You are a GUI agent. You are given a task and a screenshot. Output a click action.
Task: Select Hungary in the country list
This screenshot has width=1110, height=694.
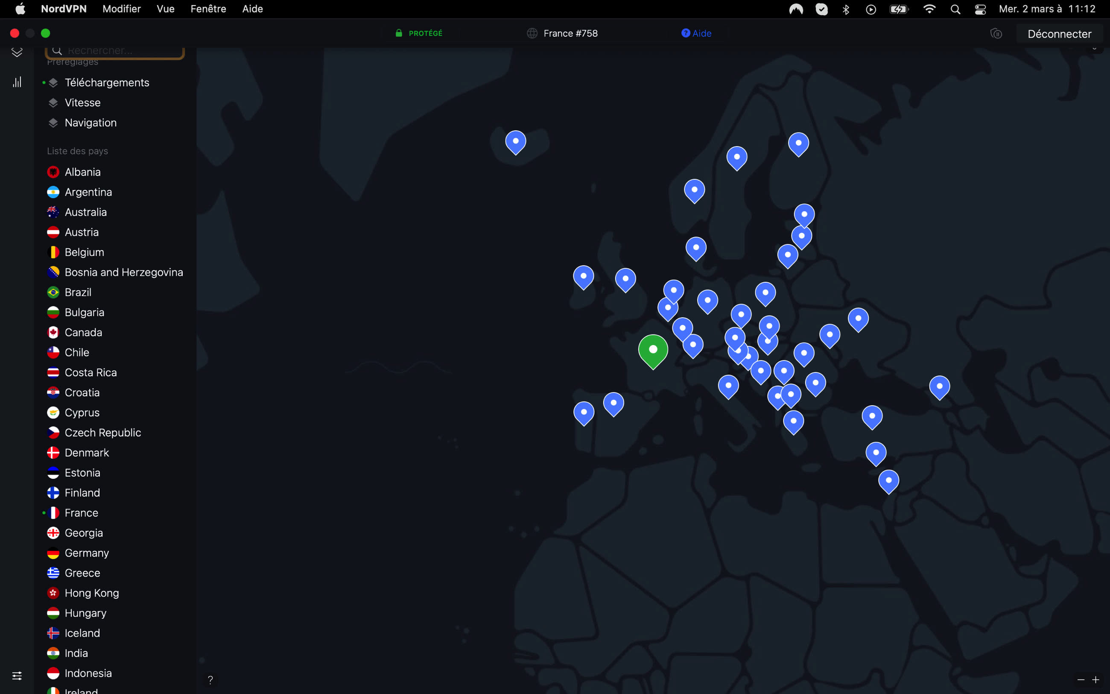(x=85, y=613)
